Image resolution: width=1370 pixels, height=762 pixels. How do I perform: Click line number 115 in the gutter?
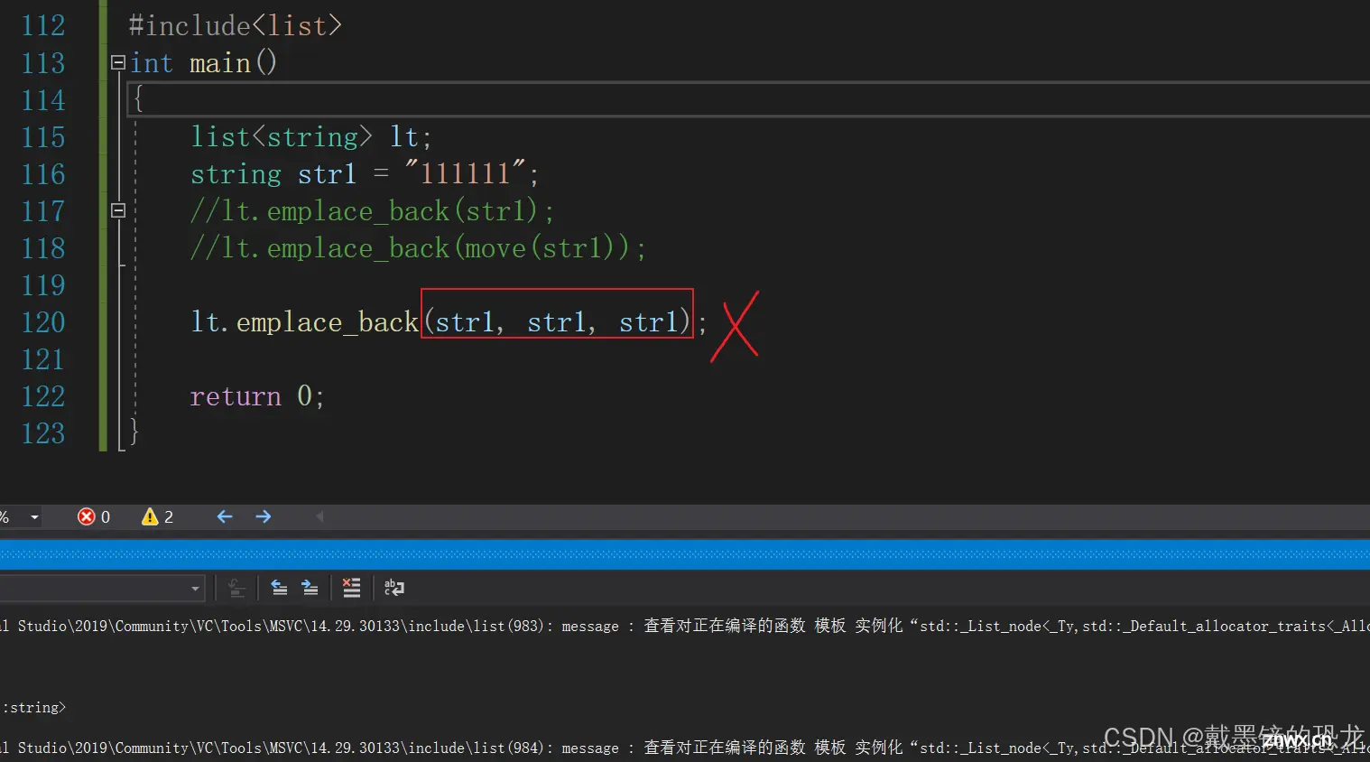tap(43, 136)
